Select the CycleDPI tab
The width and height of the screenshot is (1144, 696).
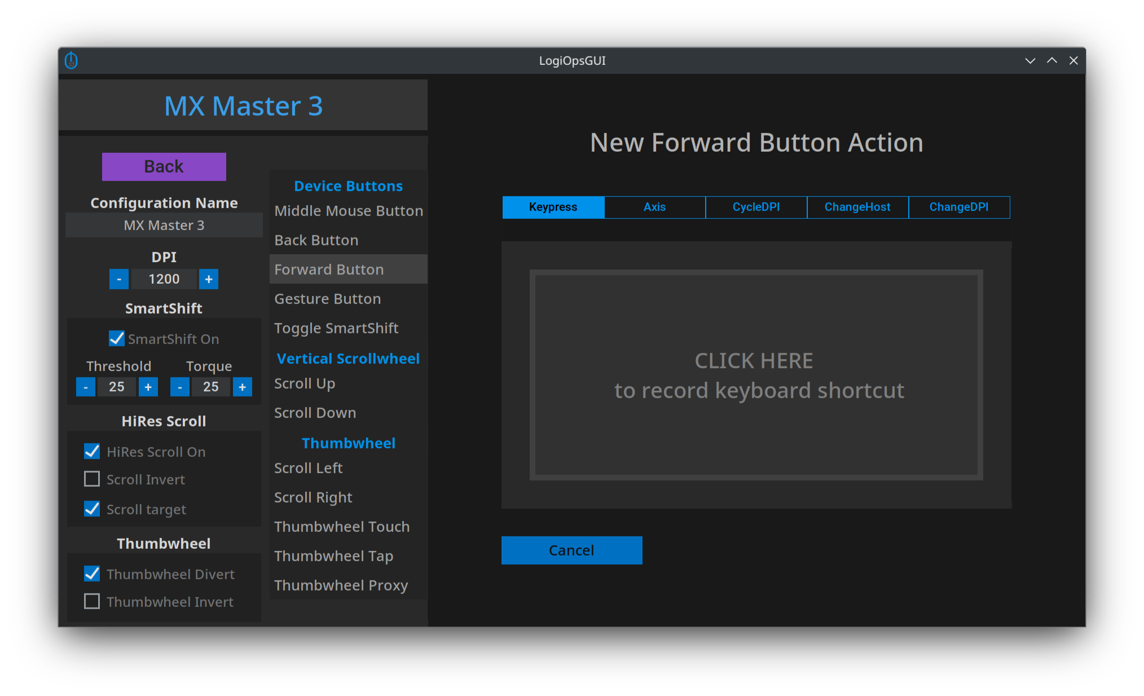pyautogui.click(x=756, y=207)
